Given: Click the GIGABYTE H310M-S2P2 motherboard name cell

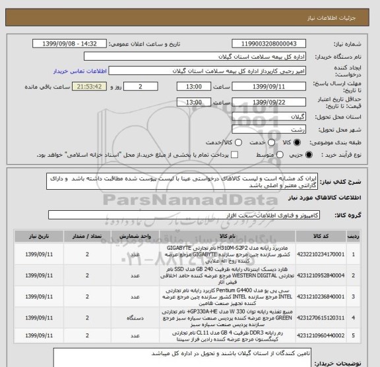Looking at the screenshot, I should (x=228, y=254).
